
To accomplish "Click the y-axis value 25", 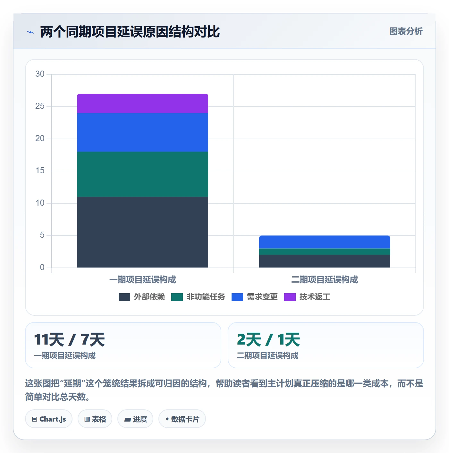I will [x=40, y=106].
